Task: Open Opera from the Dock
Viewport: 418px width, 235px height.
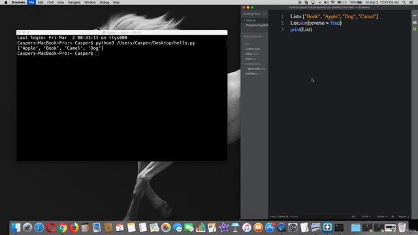Action: point(51,228)
